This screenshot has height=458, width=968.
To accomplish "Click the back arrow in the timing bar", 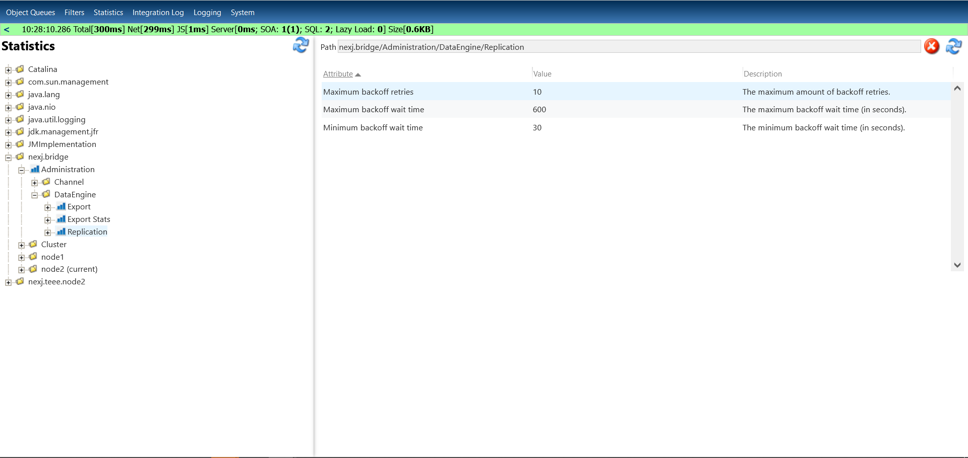I will pyautogui.click(x=6, y=29).
